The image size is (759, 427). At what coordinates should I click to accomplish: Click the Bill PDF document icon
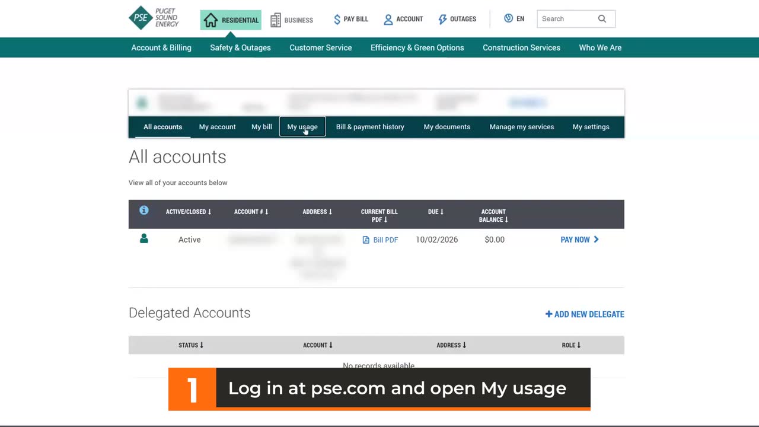[x=366, y=240]
